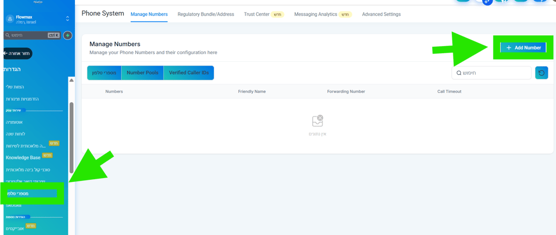
Task: Click the Forwarding Number column header
Action: coord(346,92)
